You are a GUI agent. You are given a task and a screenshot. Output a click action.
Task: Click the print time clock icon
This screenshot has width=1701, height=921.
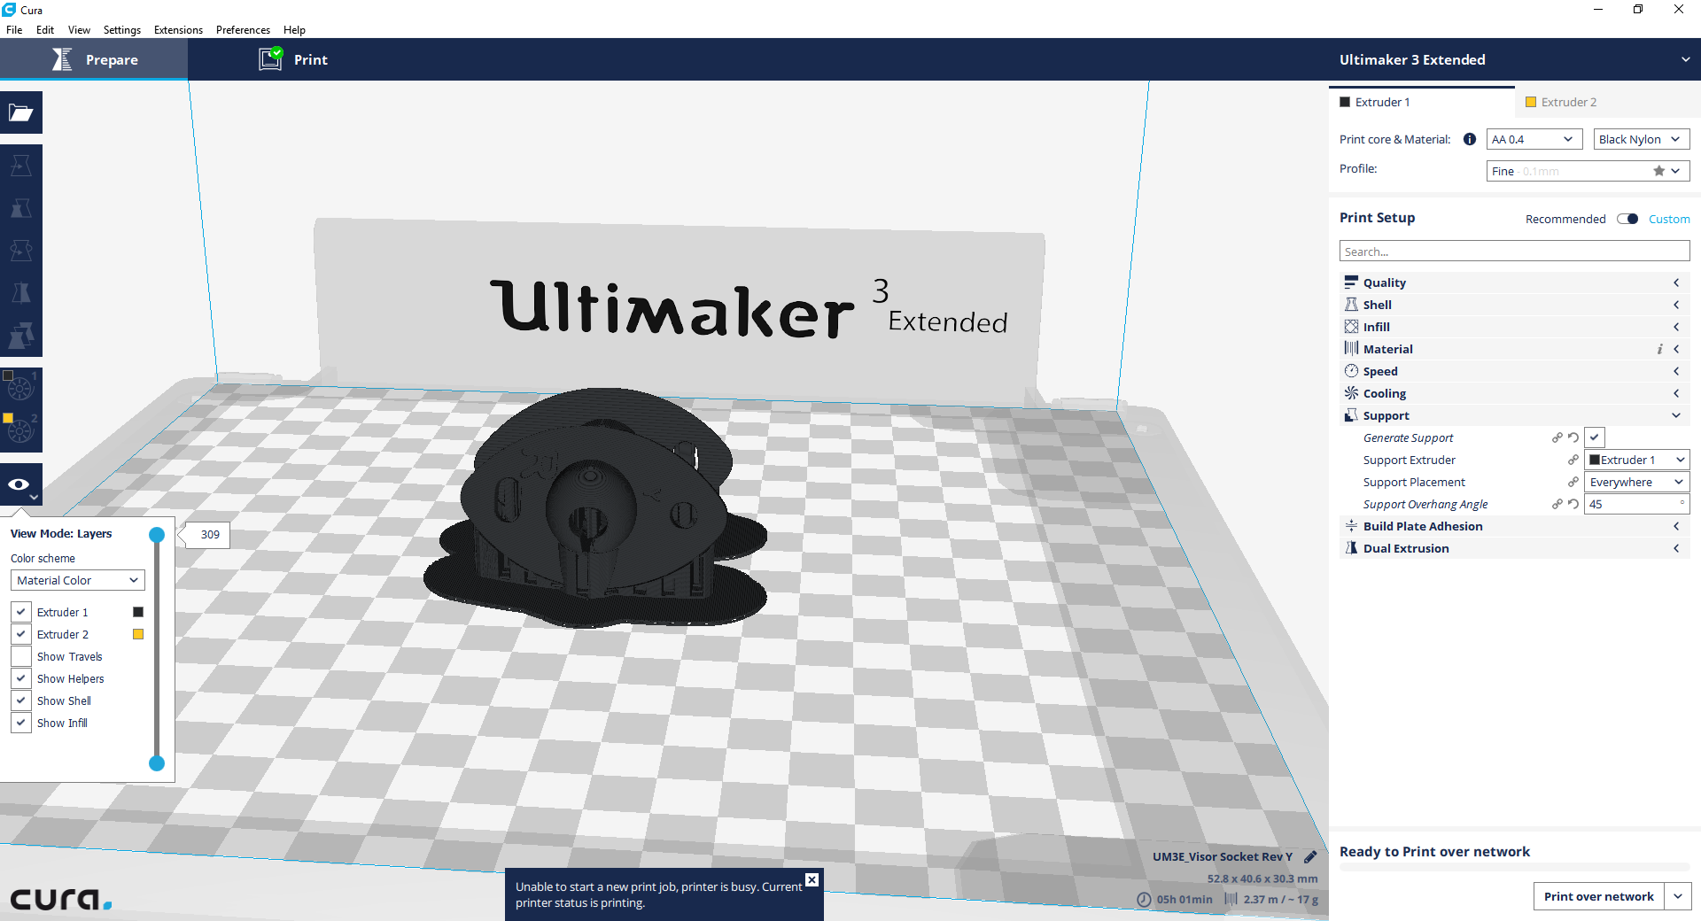(1144, 899)
